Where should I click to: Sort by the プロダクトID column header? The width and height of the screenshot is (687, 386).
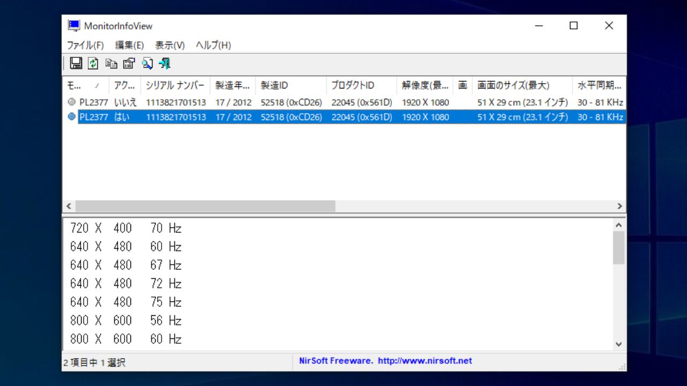tap(361, 85)
